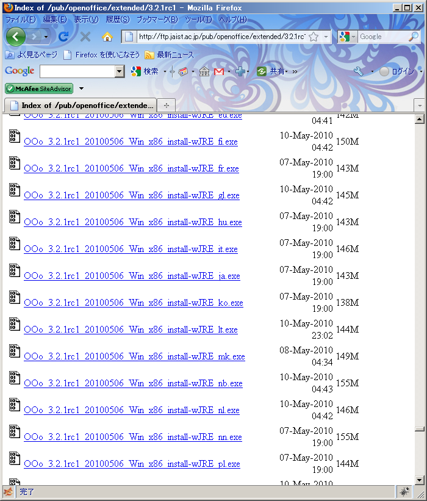This screenshot has height=501, width=427.
Task: Download the install-wJRE_fi.exe file link
Action: pyautogui.click(x=131, y=142)
